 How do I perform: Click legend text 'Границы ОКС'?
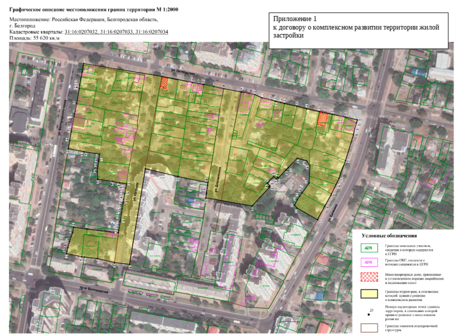point(407,262)
